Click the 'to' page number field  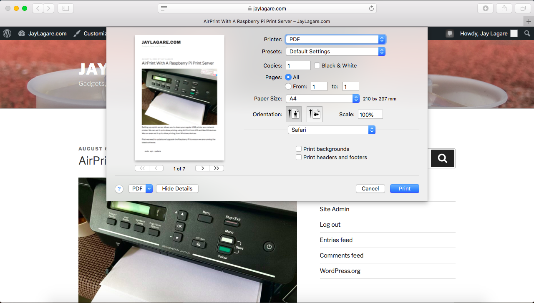tap(351, 86)
